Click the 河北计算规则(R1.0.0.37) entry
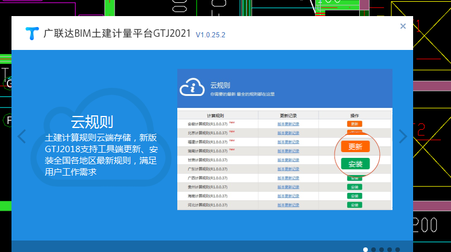Viewport: 451px width, 252px height. click(x=207, y=205)
